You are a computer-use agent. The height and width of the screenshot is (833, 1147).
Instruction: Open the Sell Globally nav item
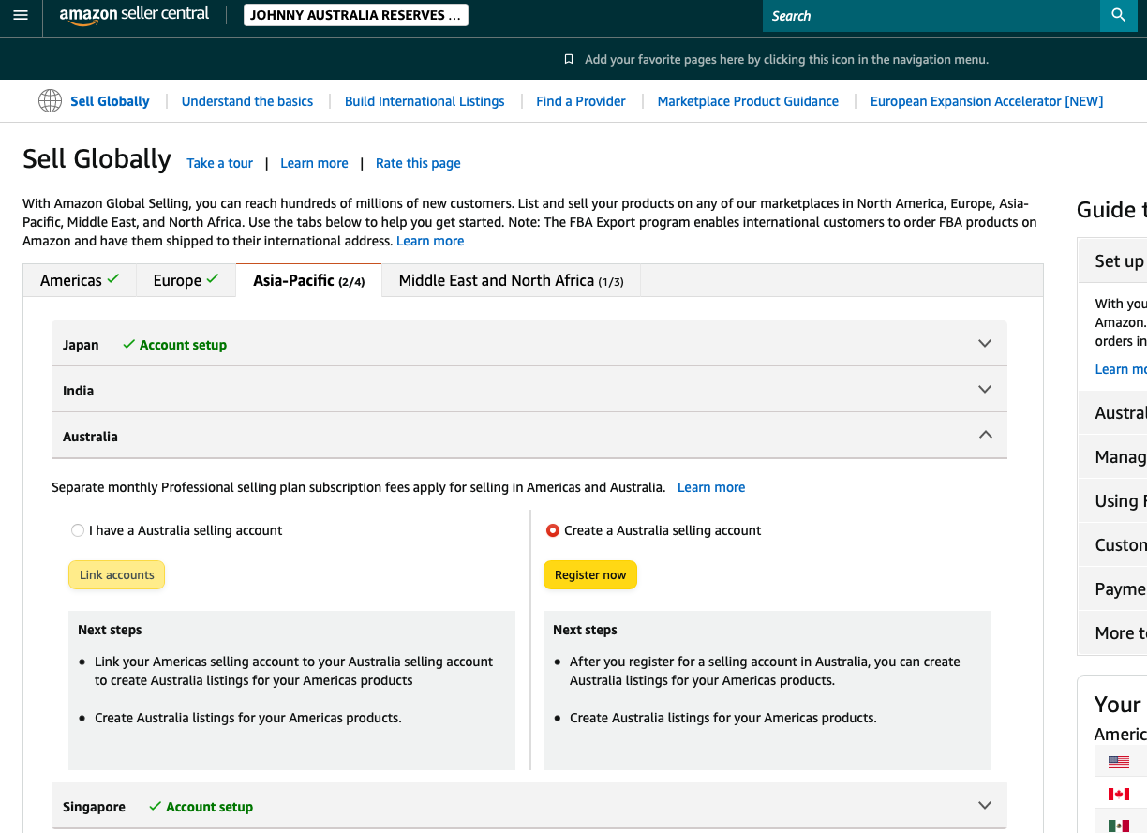(110, 101)
